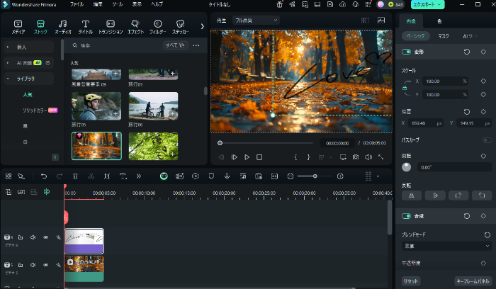Screen dimensions: 496x289
Task: Set the mark-out point brace
Action: coord(308,157)
